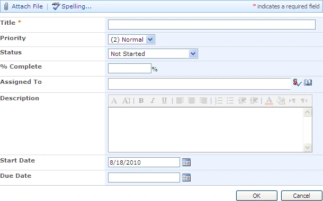Click the Font face icon in Description toolbar
Image resolution: width=323 pixels, height=201 pixels.
tap(114, 101)
